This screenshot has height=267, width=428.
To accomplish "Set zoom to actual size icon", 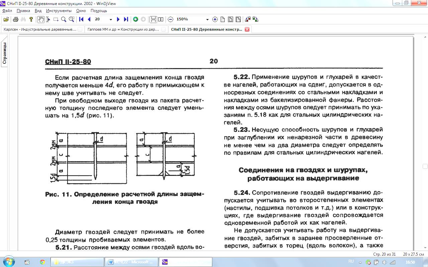I will click(223, 19).
